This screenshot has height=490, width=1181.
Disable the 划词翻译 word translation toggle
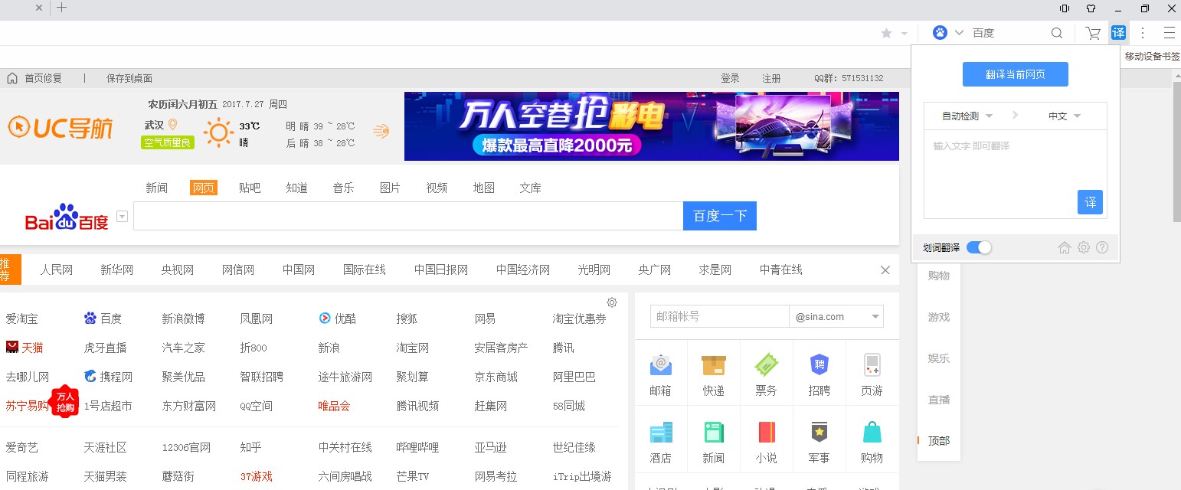click(978, 247)
